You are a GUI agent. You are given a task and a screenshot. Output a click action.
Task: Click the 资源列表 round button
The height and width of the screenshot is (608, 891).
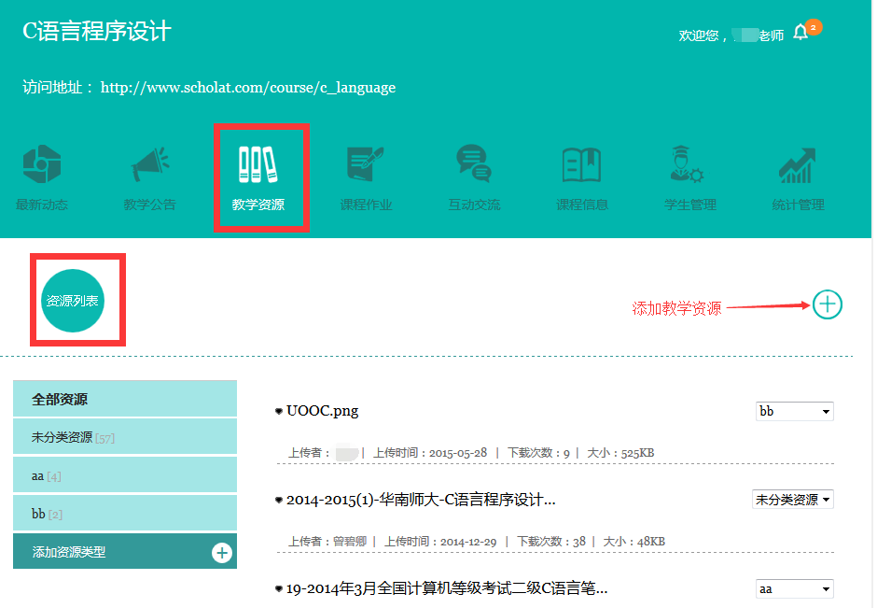pos(74,301)
